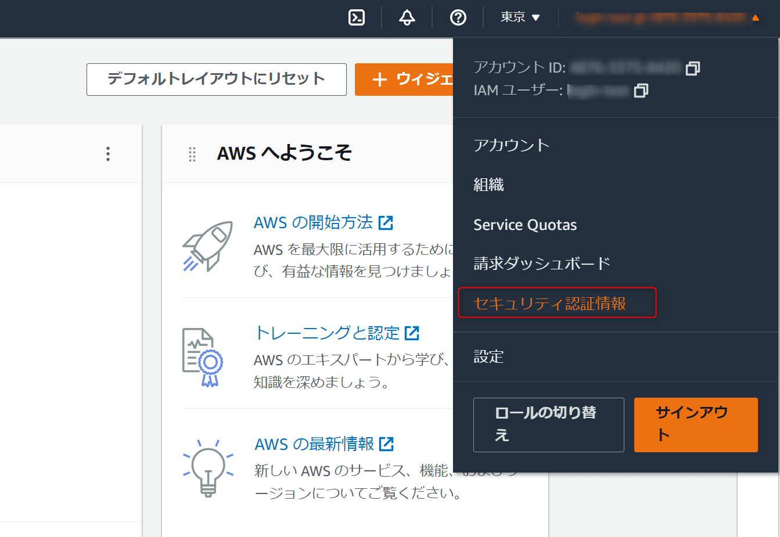Click the light bulb icon beside AWS の最新情報
The image size is (780, 537).
pos(208,468)
